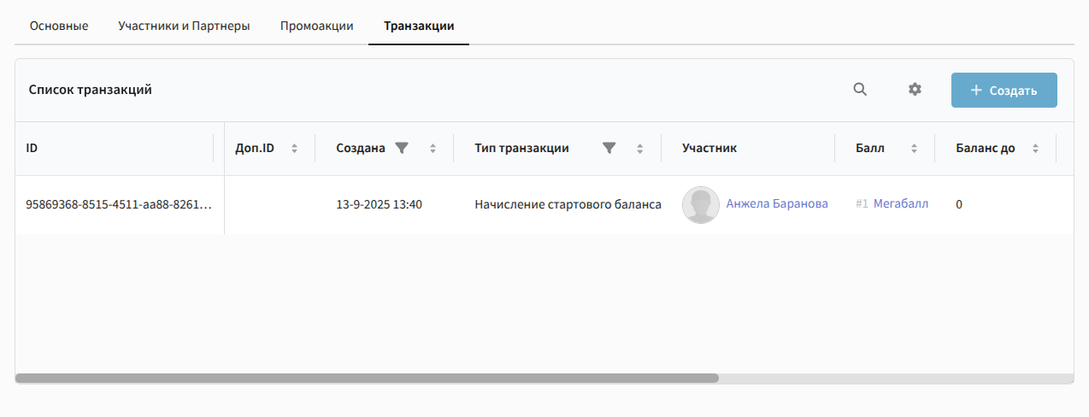Click Анжела Баранова avatar image
This screenshot has height=417, width=1089.
(700, 205)
